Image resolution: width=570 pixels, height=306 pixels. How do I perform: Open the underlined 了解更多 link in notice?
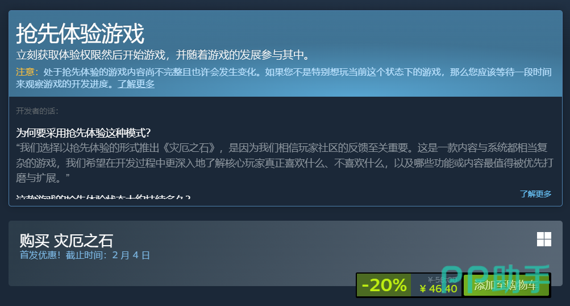click(x=136, y=84)
